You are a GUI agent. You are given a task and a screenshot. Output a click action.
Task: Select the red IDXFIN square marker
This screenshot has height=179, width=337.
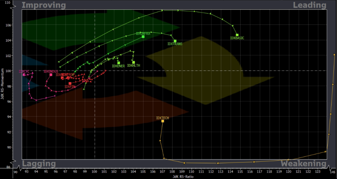click(70, 83)
